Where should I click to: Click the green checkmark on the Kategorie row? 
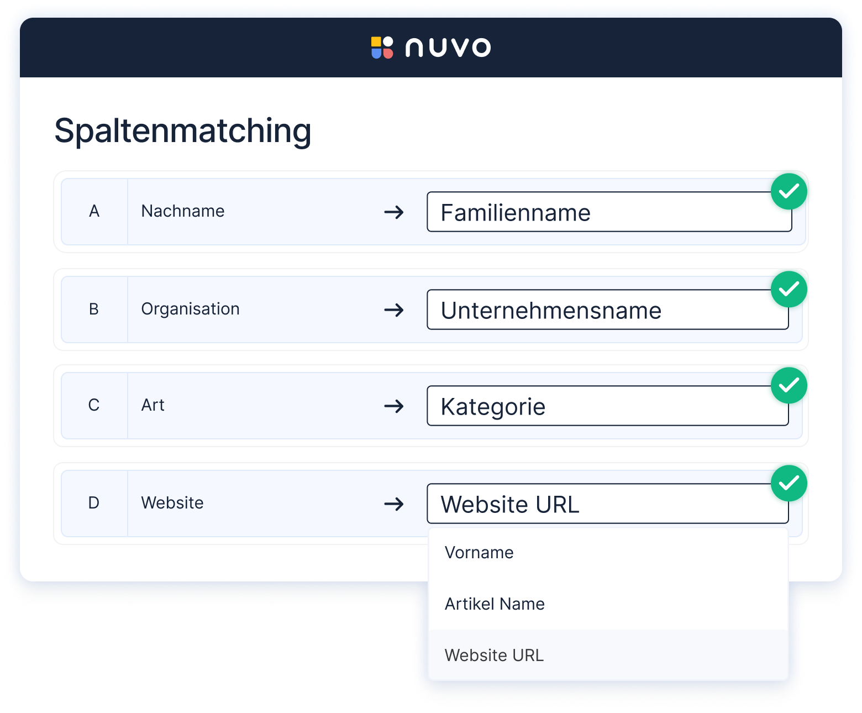click(x=789, y=385)
